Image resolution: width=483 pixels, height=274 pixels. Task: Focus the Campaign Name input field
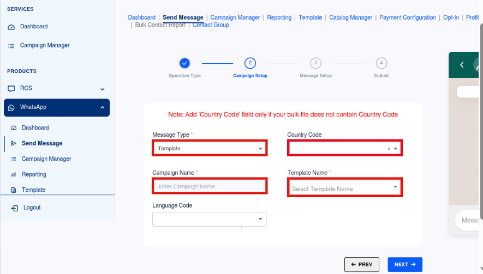click(x=210, y=186)
